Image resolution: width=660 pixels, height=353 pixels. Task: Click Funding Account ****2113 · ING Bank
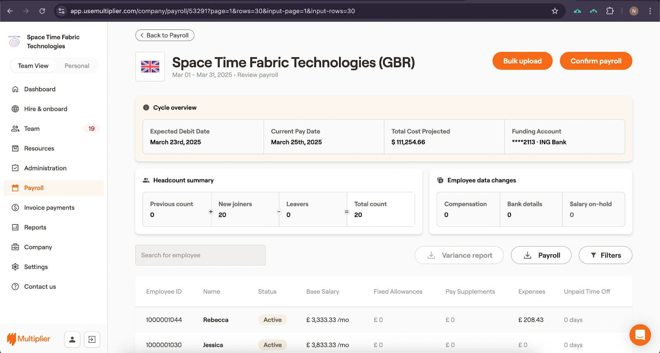[539, 142]
